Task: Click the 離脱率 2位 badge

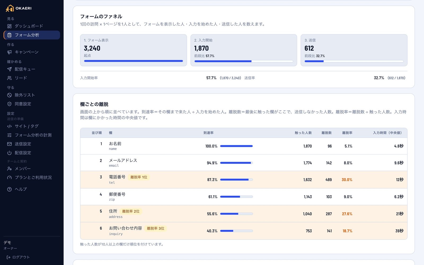Action: tap(131, 211)
